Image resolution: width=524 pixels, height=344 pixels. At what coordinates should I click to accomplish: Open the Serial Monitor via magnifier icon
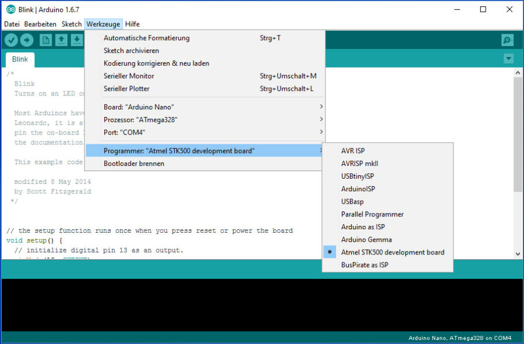click(507, 40)
